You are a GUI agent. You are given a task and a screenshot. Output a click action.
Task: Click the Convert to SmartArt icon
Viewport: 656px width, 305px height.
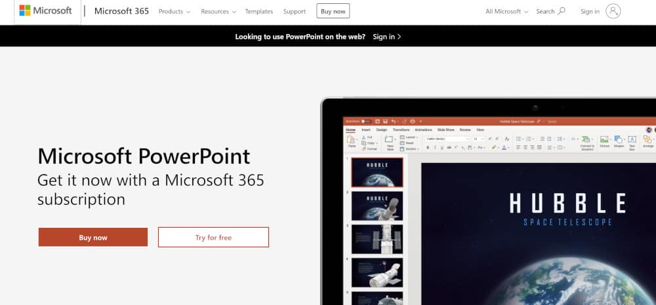pyautogui.click(x=587, y=139)
